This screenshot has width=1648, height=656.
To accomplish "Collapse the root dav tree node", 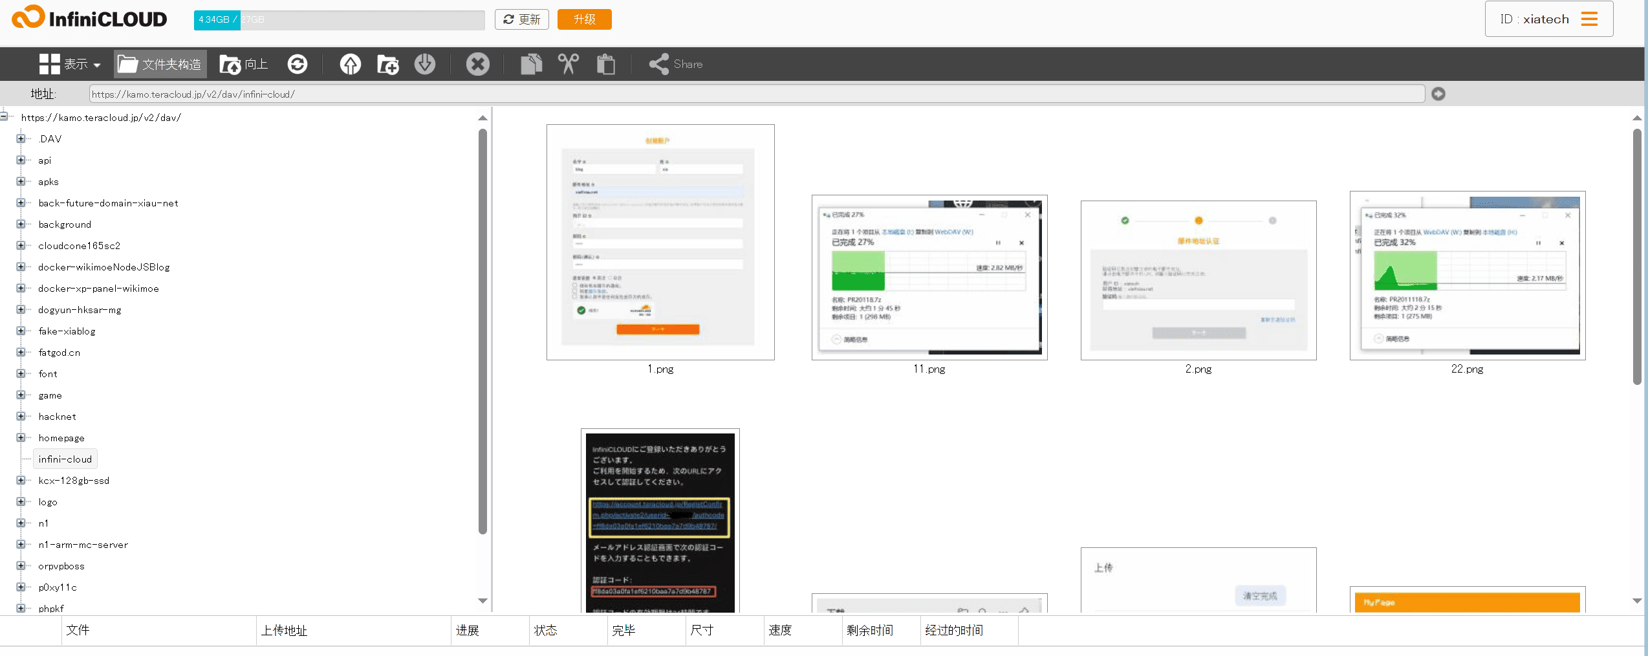I will [5, 117].
